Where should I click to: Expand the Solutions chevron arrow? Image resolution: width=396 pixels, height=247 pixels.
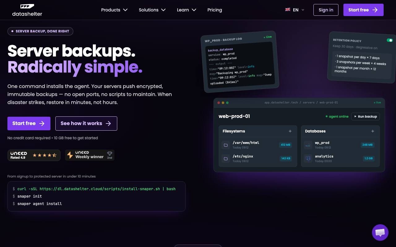tap(163, 10)
